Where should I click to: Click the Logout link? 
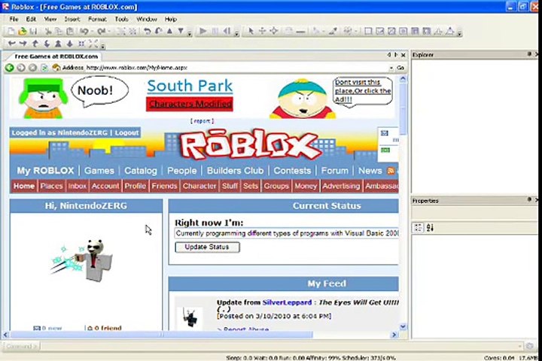click(x=126, y=132)
